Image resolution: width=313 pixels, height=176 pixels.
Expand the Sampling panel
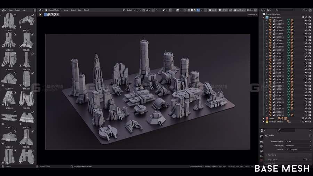(288, 155)
